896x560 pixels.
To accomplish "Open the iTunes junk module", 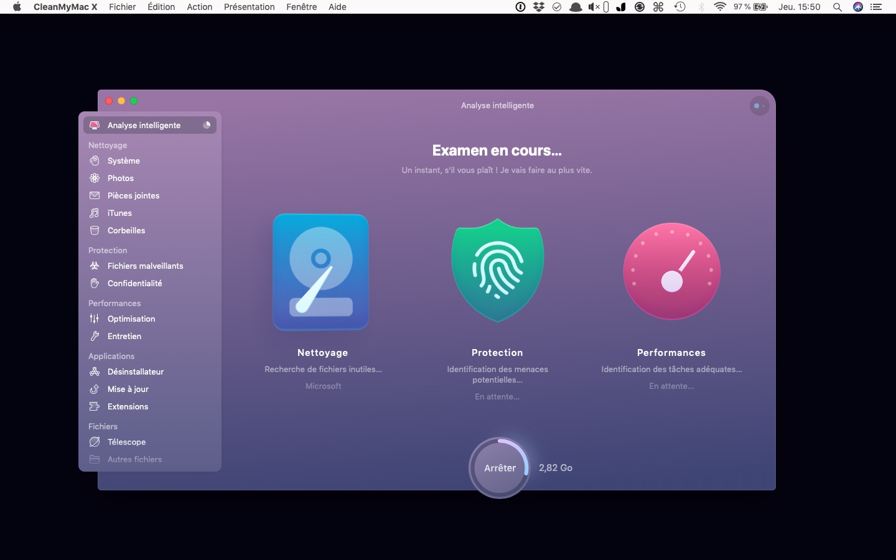I will pos(119,213).
